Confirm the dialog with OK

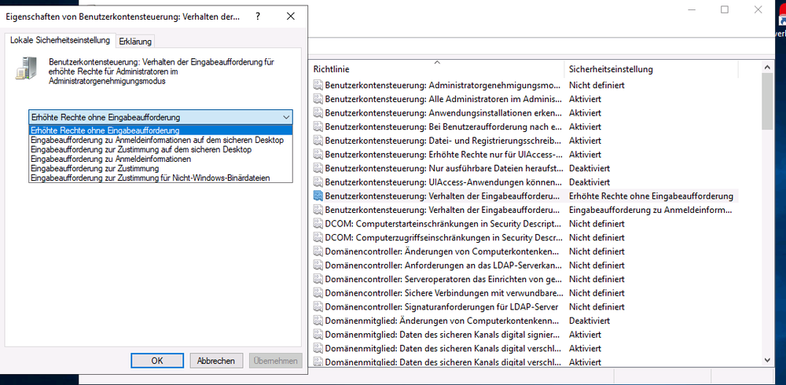tap(157, 361)
